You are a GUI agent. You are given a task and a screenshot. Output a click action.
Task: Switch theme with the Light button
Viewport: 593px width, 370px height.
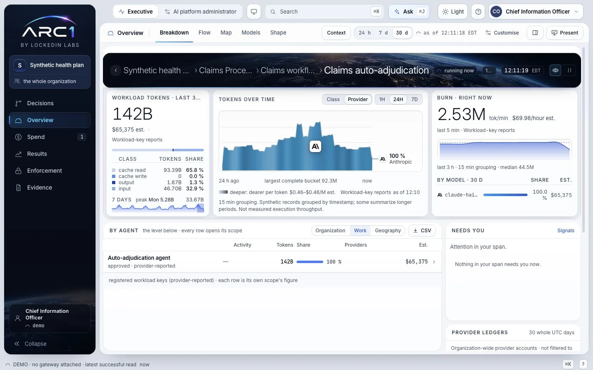tap(453, 12)
